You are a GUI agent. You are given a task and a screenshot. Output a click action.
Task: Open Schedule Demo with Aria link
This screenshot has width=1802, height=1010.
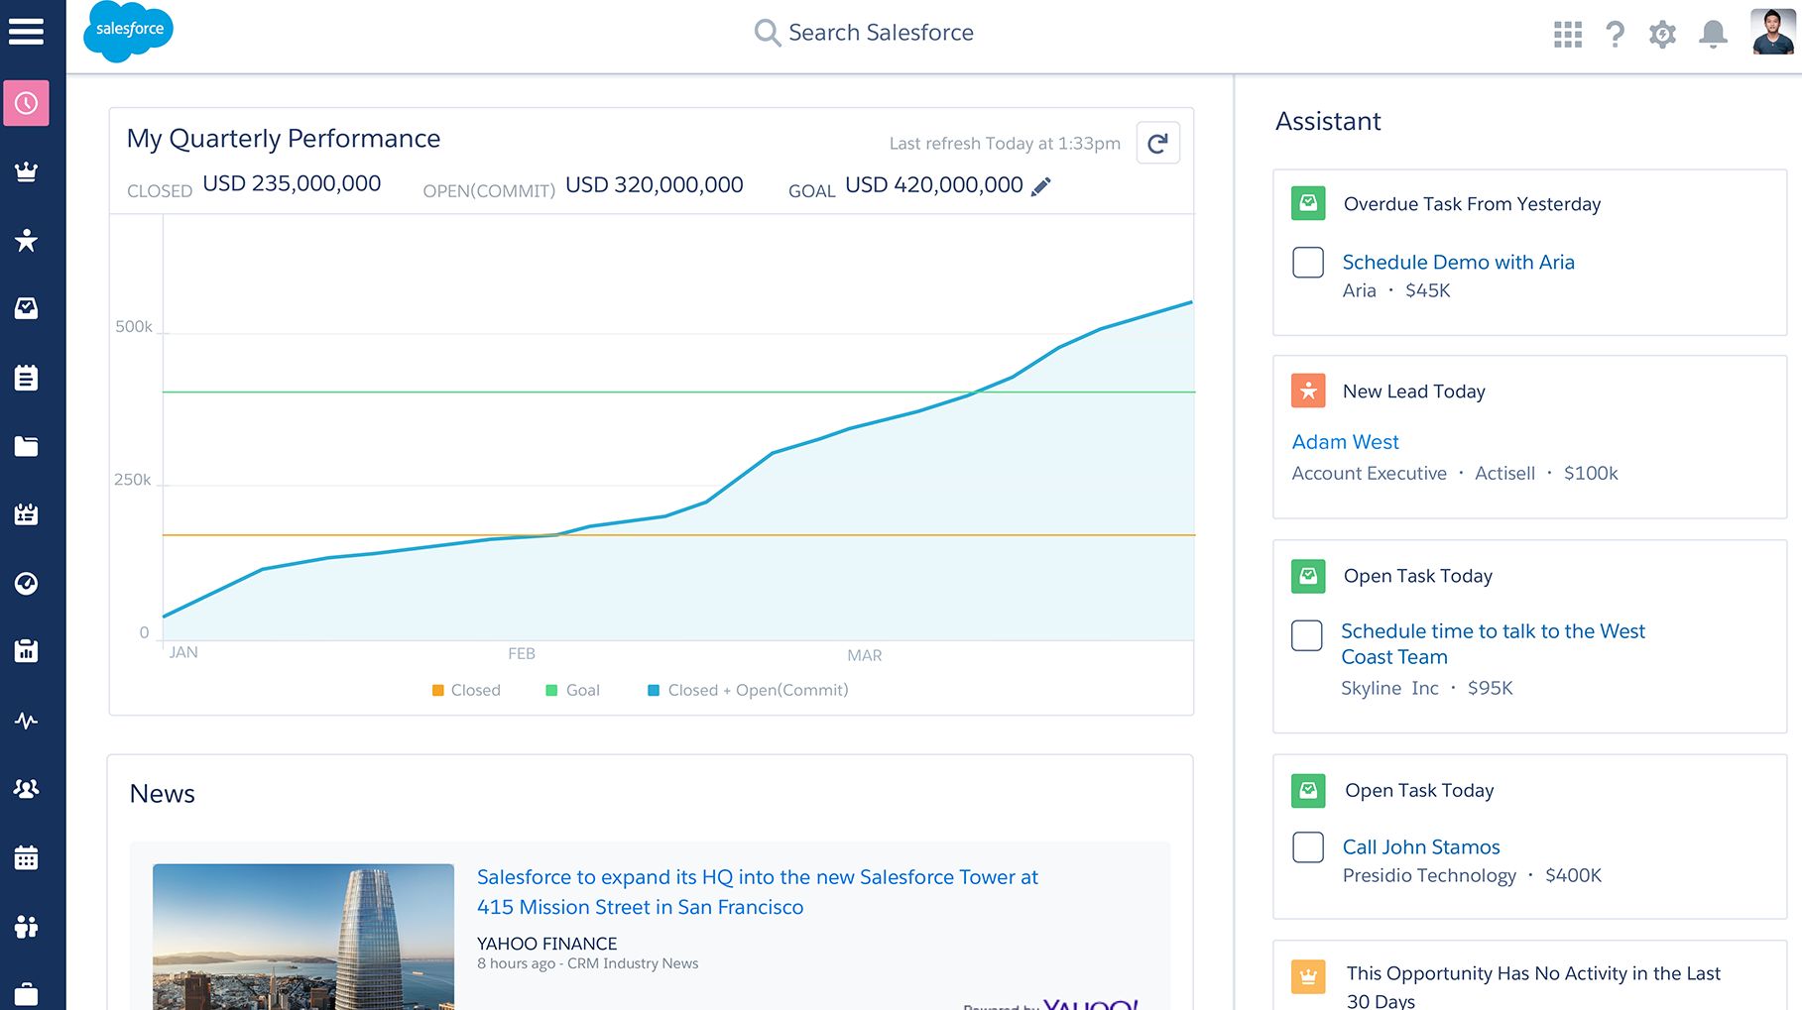point(1458,263)
